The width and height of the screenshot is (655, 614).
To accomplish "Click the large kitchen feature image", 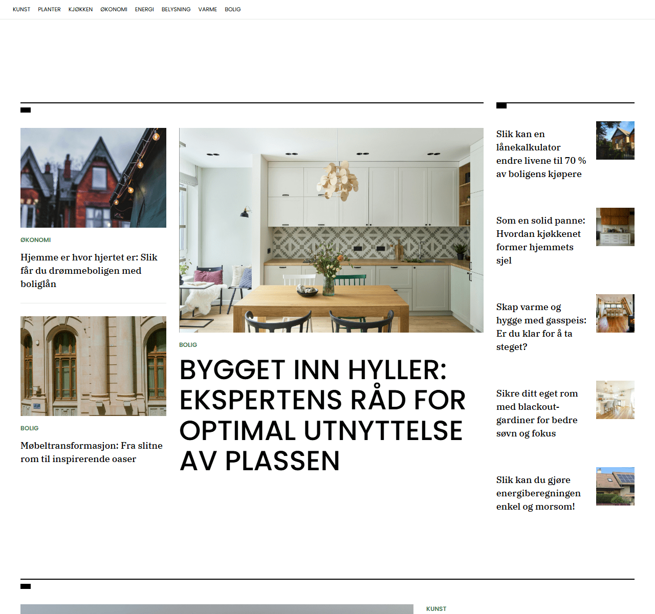I will click(x=331, y=230).
